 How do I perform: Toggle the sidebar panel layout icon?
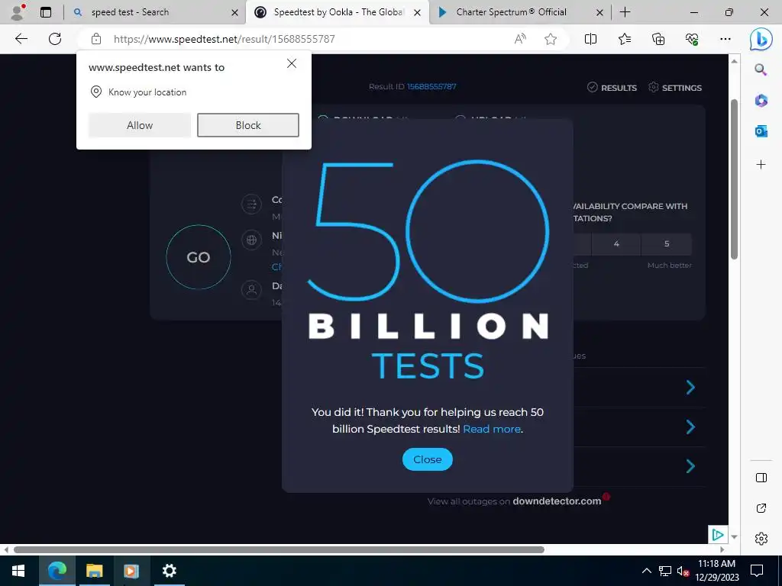click(761, 478)
